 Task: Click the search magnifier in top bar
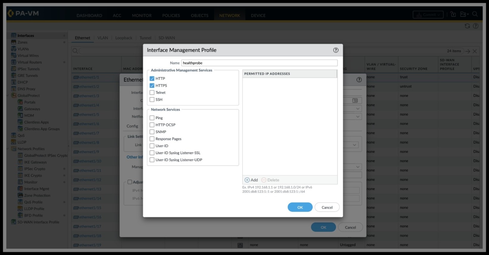tap(475, 14)
